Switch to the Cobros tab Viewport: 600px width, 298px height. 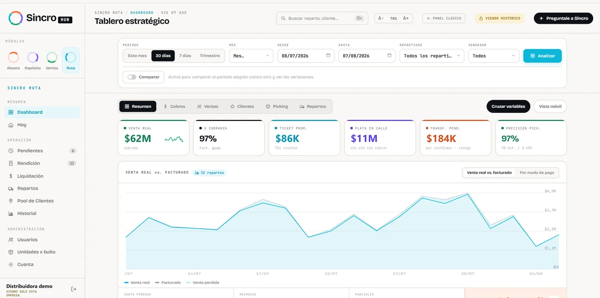(x=174, y=106)
